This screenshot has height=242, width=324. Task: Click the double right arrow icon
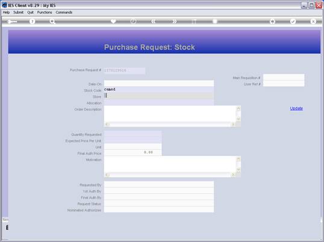tap(175, 22)
